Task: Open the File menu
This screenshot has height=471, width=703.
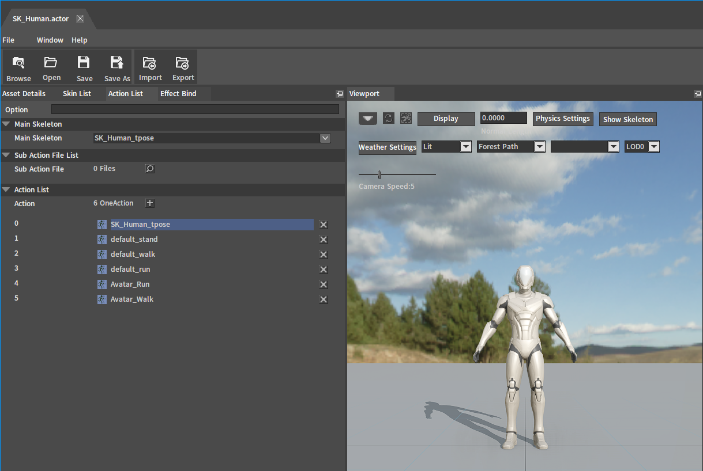Action: click(9, 40)
